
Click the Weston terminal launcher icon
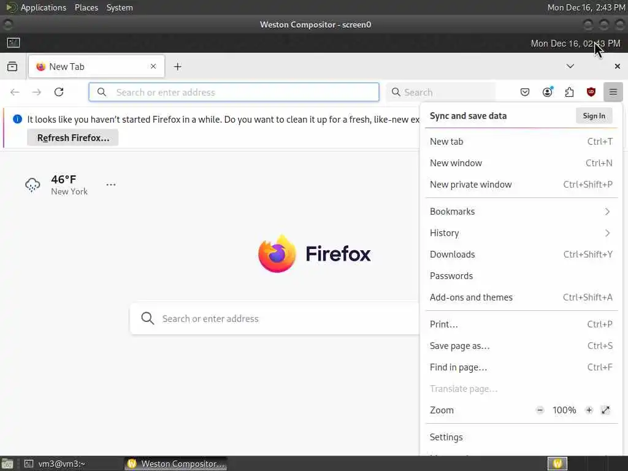(13, 42)
